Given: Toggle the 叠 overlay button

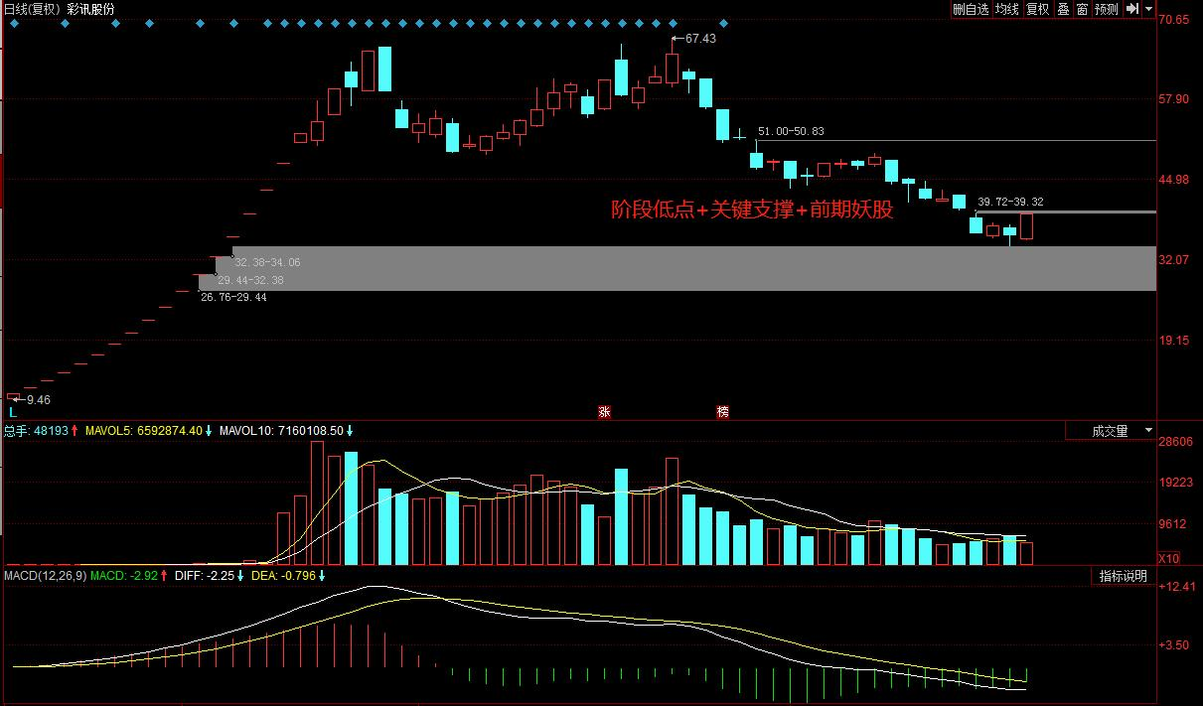Looking at the screenshot, I should 1063,9.
